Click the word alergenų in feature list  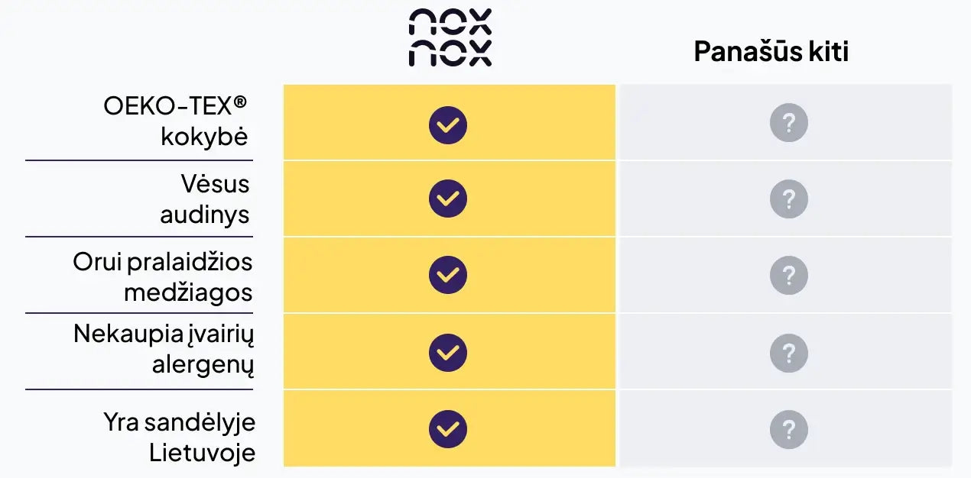(203, 365)
